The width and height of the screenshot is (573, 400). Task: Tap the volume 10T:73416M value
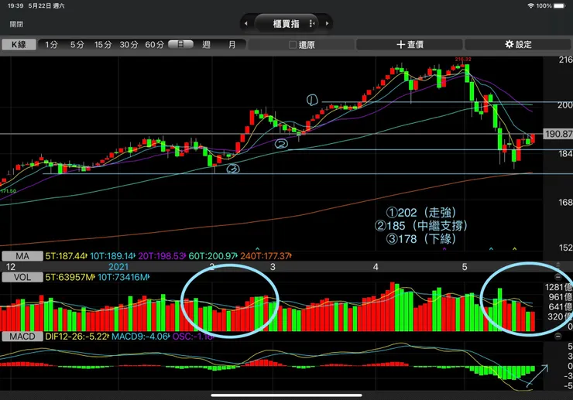tap(124, 277)
